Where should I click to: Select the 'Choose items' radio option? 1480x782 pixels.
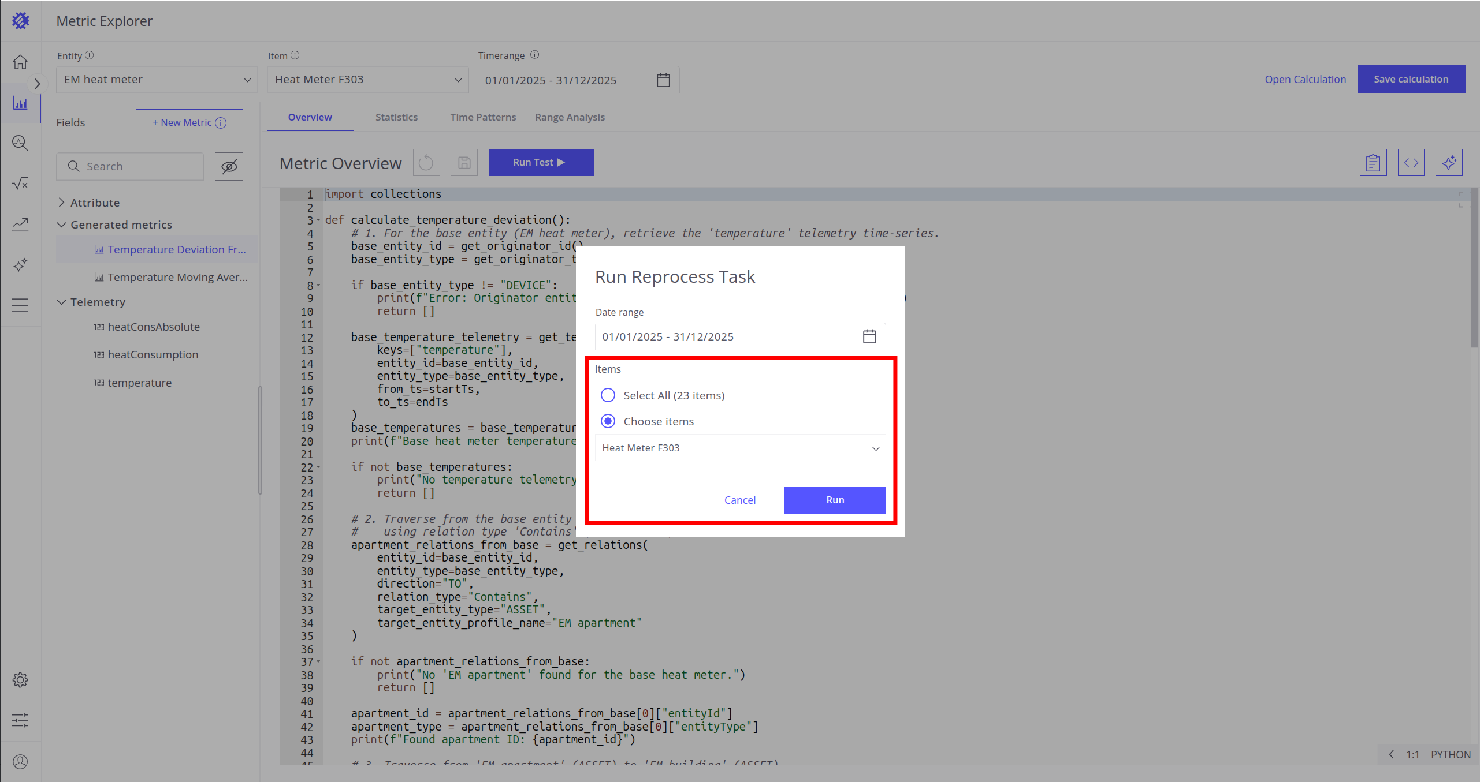pyautogui.click(x=608, y=421)
